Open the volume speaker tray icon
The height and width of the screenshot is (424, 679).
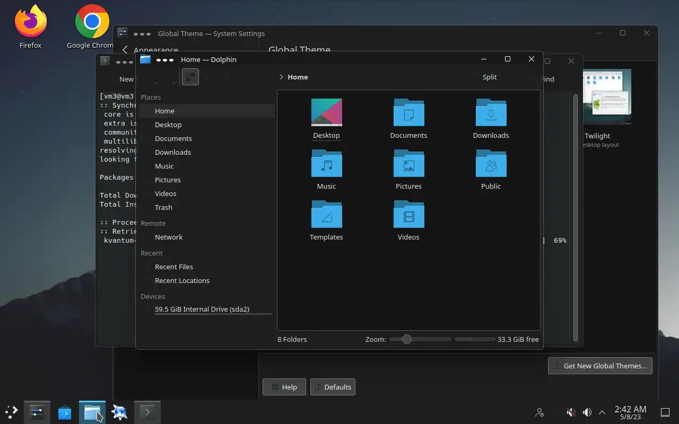pos(587,412)
